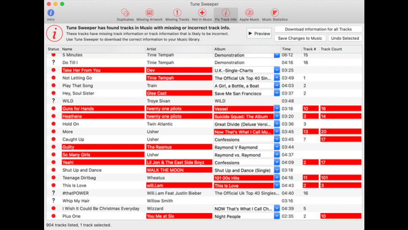Click the red status dot for Teenage Dirtbag
408x230 pixels.
[53, 177]
